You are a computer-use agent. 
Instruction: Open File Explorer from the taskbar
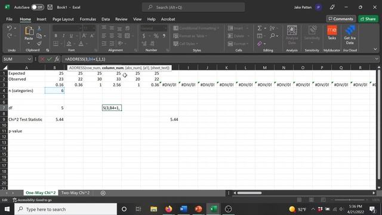point(154,209)
